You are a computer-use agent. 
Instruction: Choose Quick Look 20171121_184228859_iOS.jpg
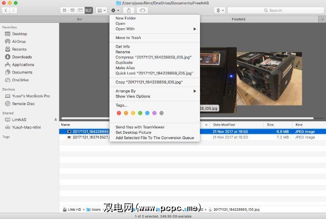click(155, 73)
